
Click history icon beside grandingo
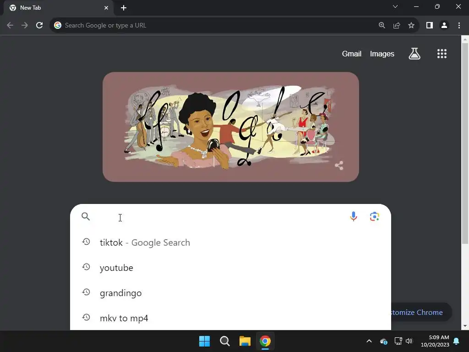point(86,292)
